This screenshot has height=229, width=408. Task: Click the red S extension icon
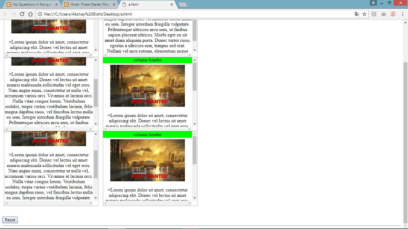393,14
